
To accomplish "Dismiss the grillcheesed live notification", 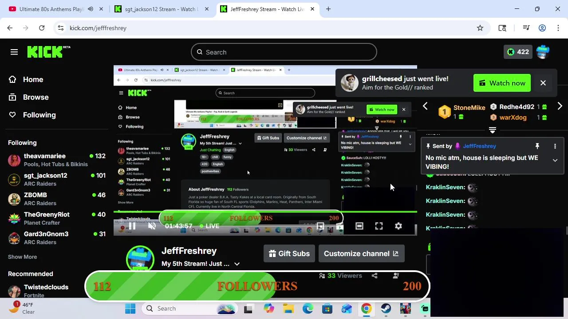I will click(x=543, y=83).
